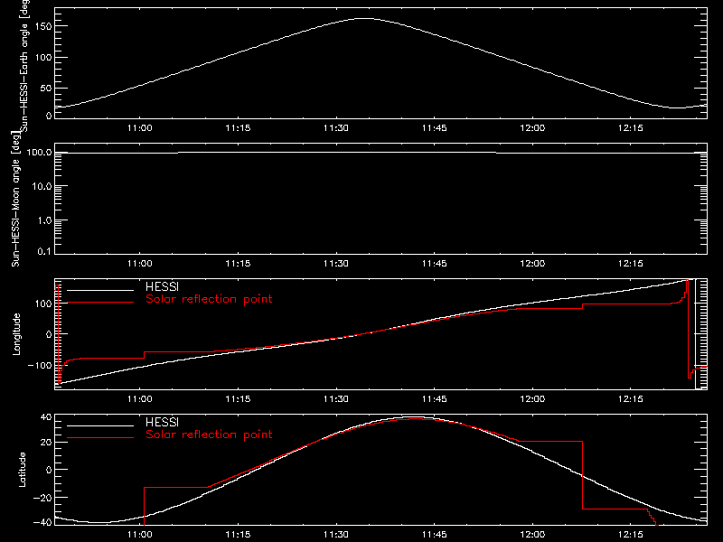Select the 150 tick on the Earth angle axis
This screenshot has height=542, width=723.
coord(42,27)
